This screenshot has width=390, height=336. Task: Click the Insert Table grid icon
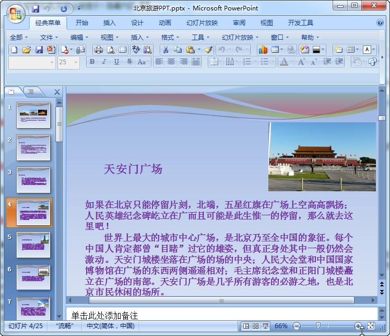coord(275,50)
